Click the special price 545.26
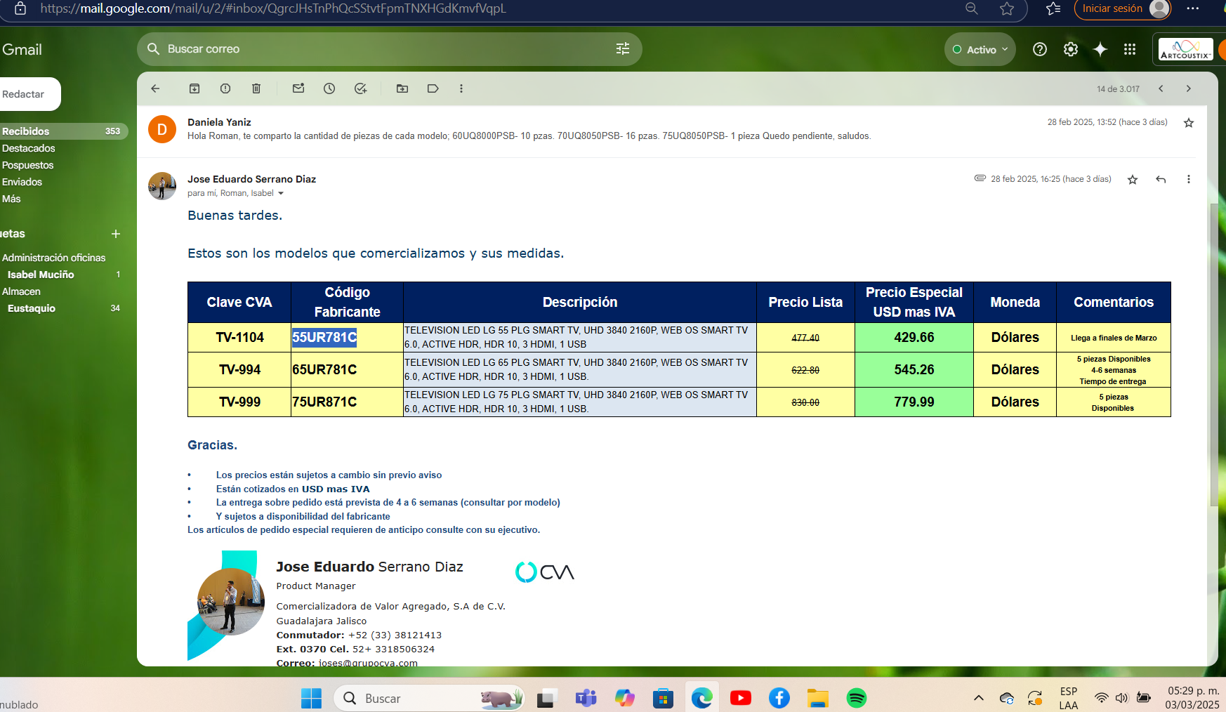The height and width of the screenshot is (712, 1226). (x=914, y=370)
